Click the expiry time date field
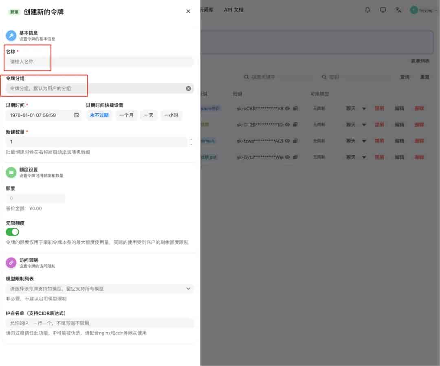 tap(44, 115)
